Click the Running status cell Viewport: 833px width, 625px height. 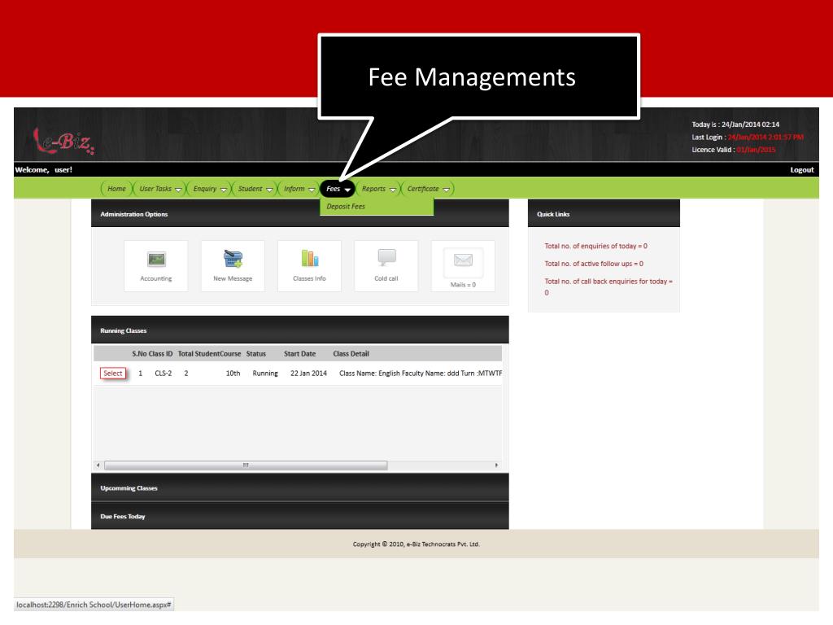265,373
